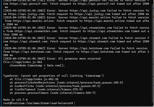Click the api.moecki.online URL after 'Server'
Viewport: 154px width, 107px height.
click(90, 17)
